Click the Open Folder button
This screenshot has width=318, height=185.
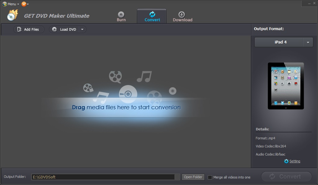click(193, 177)
